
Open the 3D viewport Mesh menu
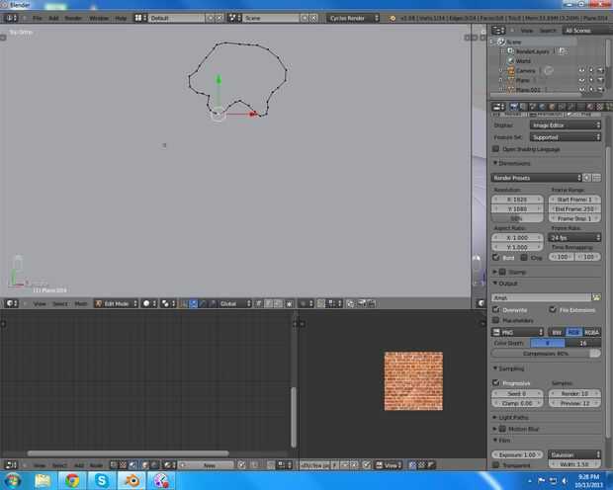click(81, 303)
